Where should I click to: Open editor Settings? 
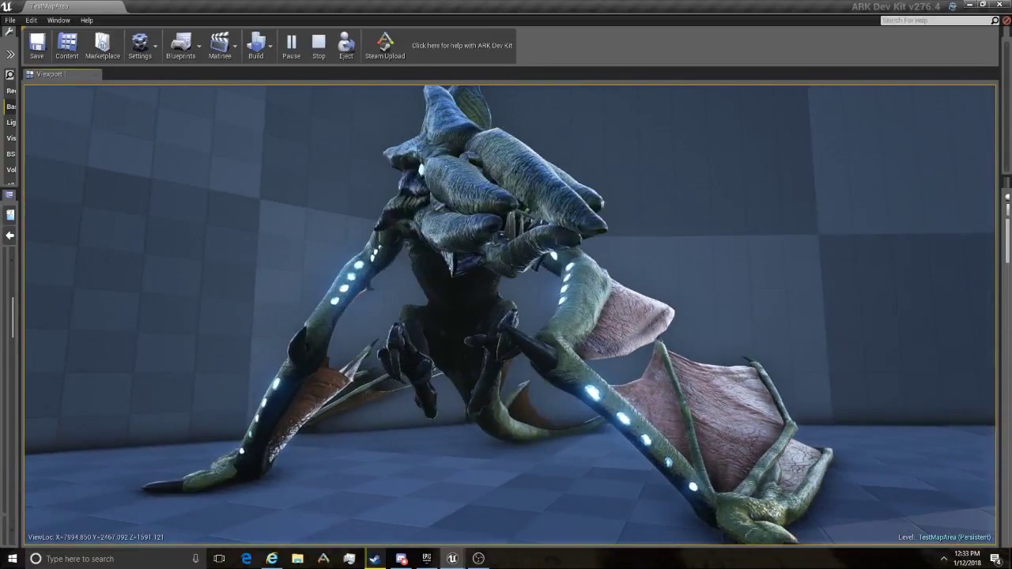pyautogui.click(x=140, y=46)
